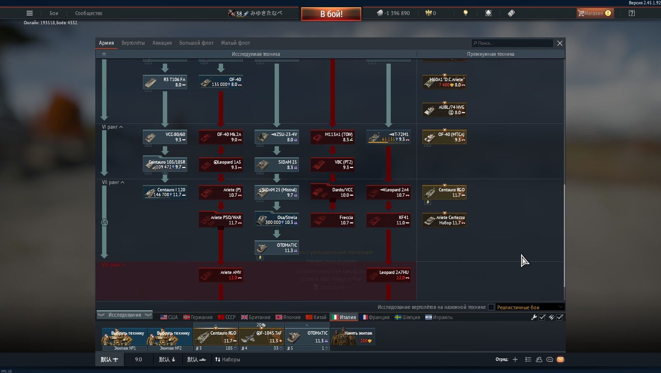Switch to the Большой флот tab
Image resolution: width=661 pixels, height=373 pixels.
click(196, 43)
